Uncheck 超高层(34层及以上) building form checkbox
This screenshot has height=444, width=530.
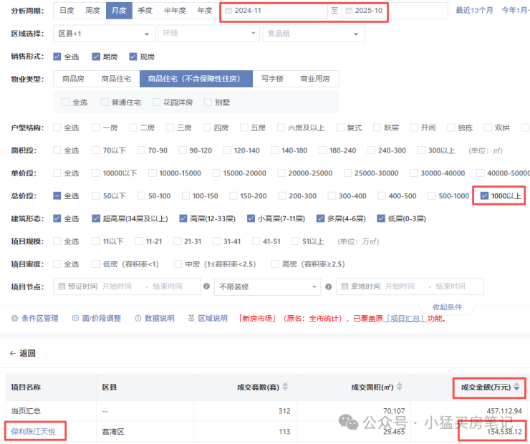pyautogui.click(x=96, y=219)
